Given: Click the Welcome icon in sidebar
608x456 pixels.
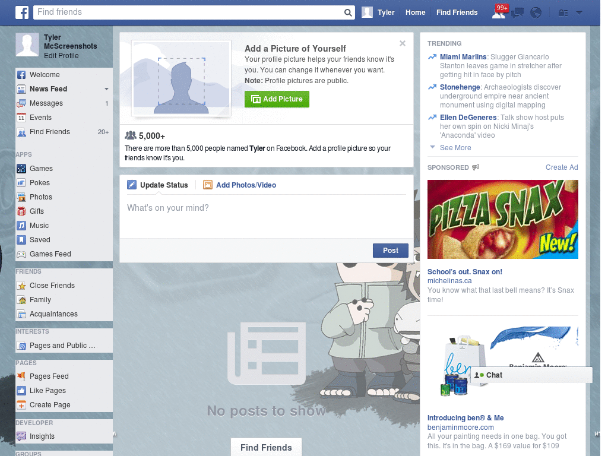Looking at the screenshot, I should [x=21, y=75].
